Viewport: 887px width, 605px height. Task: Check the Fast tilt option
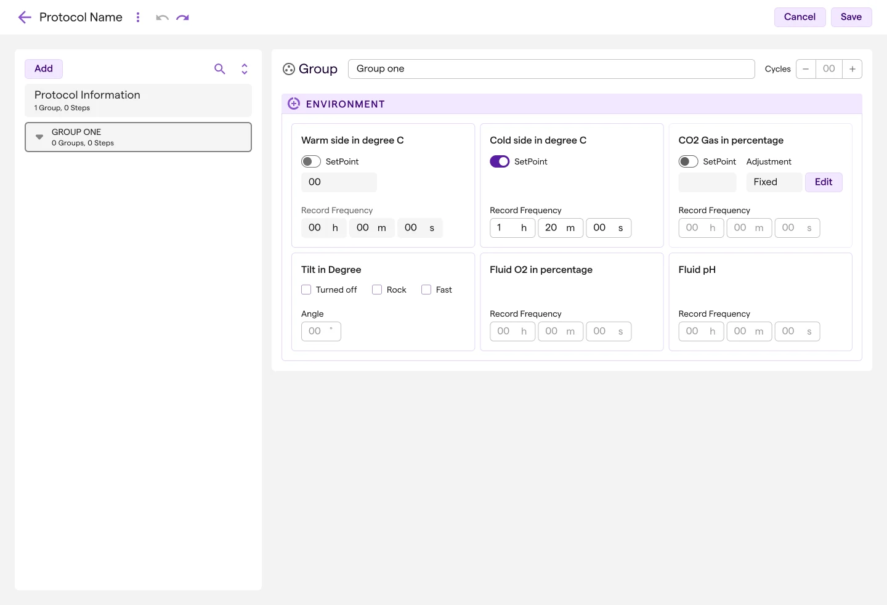pyautogui.click(x=426, y=290)
